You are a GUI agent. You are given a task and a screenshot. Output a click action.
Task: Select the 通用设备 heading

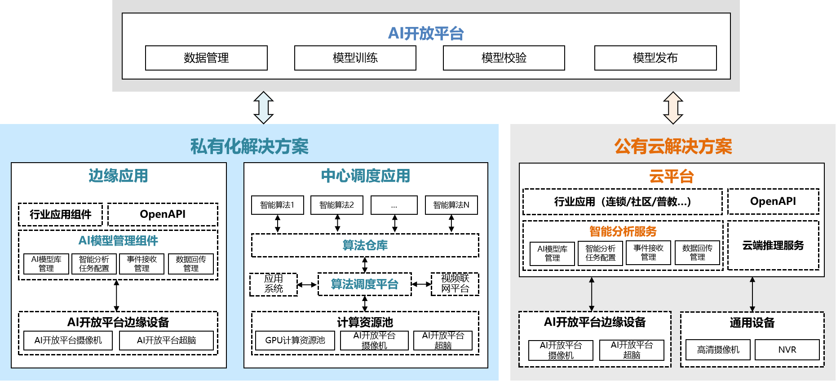(752, 323)
